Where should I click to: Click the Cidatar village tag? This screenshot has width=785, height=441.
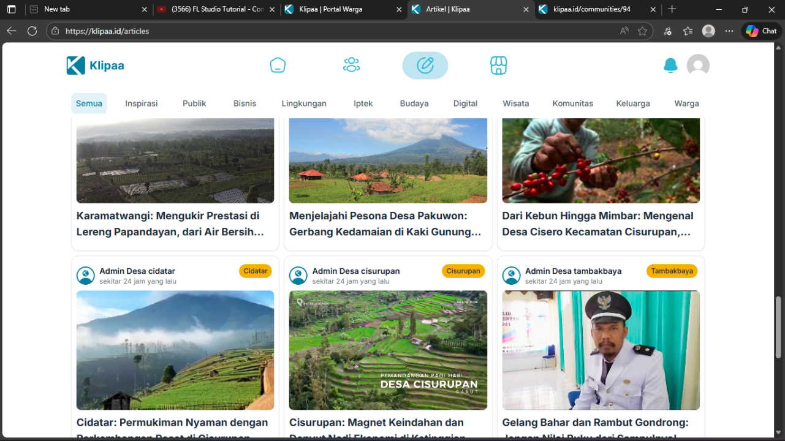pos(255,271)
